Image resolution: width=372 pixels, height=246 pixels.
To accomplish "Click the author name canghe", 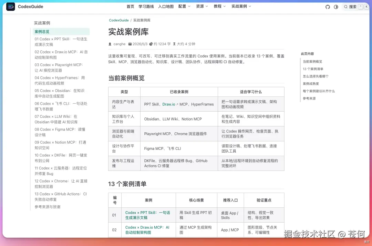I will tap(119, 44).
